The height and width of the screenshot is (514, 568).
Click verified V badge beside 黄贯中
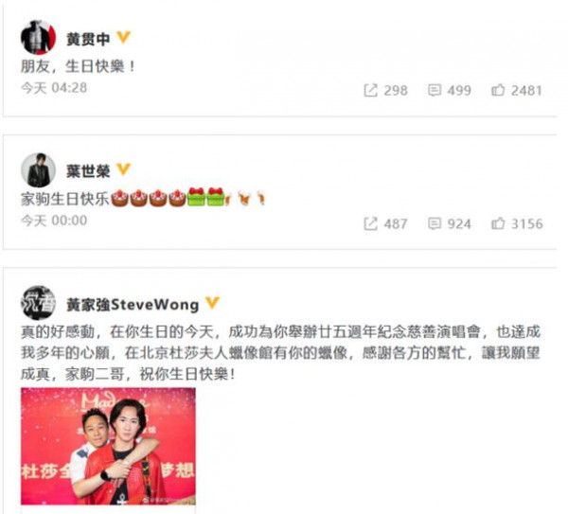[123, 37]
